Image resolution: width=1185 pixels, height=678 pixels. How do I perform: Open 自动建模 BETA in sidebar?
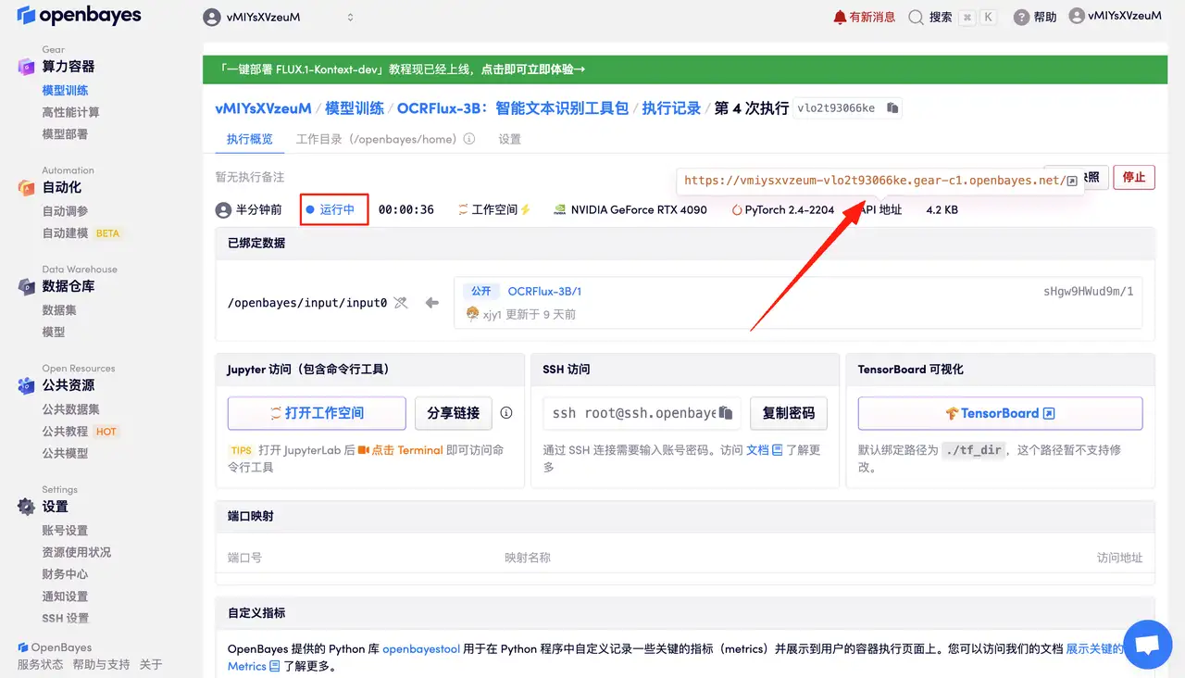tap(81, 233)
